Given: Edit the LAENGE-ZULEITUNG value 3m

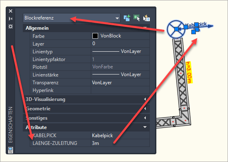Looking at the screenshot, I should click(95, 143).
